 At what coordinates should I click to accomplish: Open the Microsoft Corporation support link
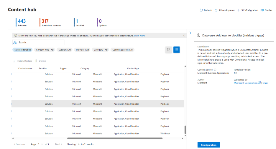(245, 83)
